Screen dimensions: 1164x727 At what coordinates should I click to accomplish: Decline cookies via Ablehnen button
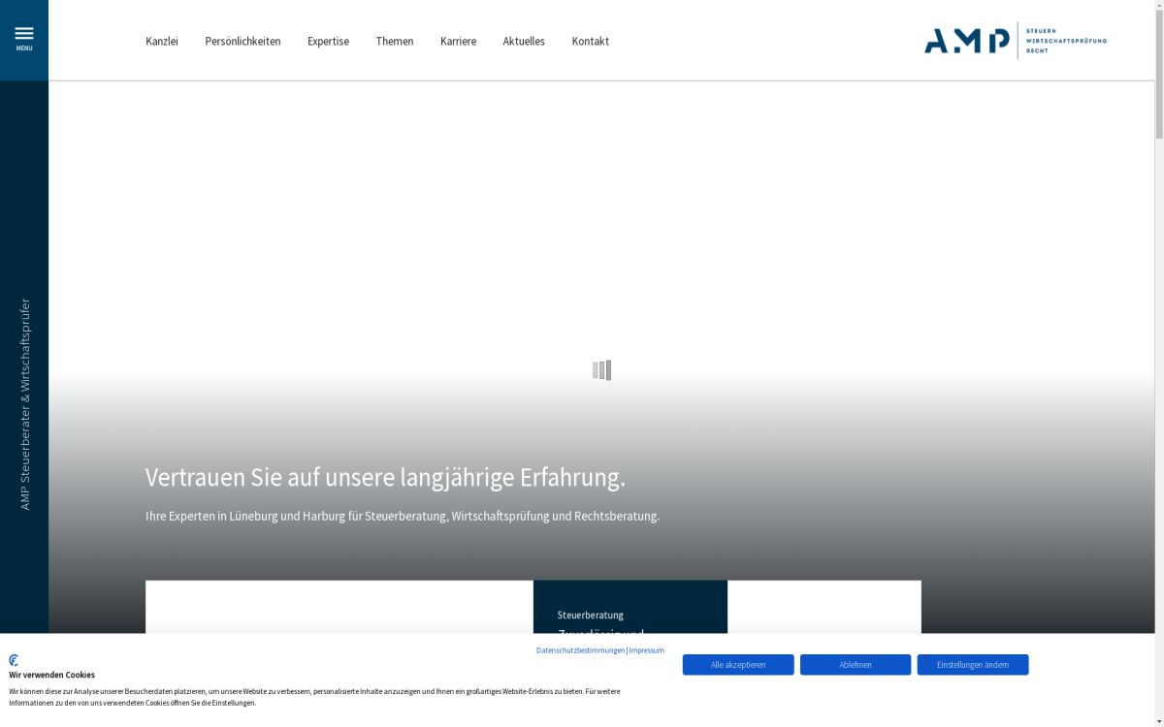[x=855, y=664]
